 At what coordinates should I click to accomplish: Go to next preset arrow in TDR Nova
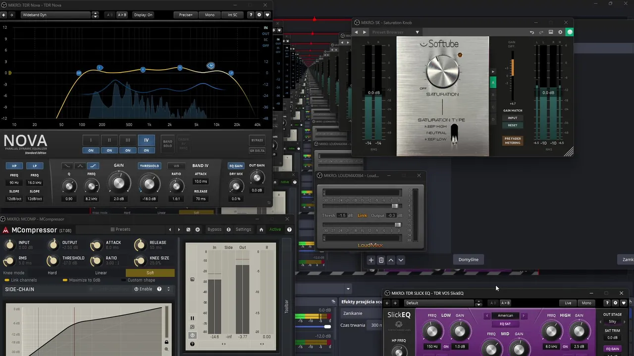point(11,15)
